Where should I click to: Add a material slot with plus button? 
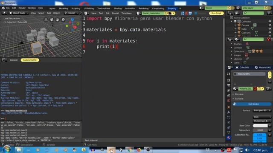pos(270,73)
